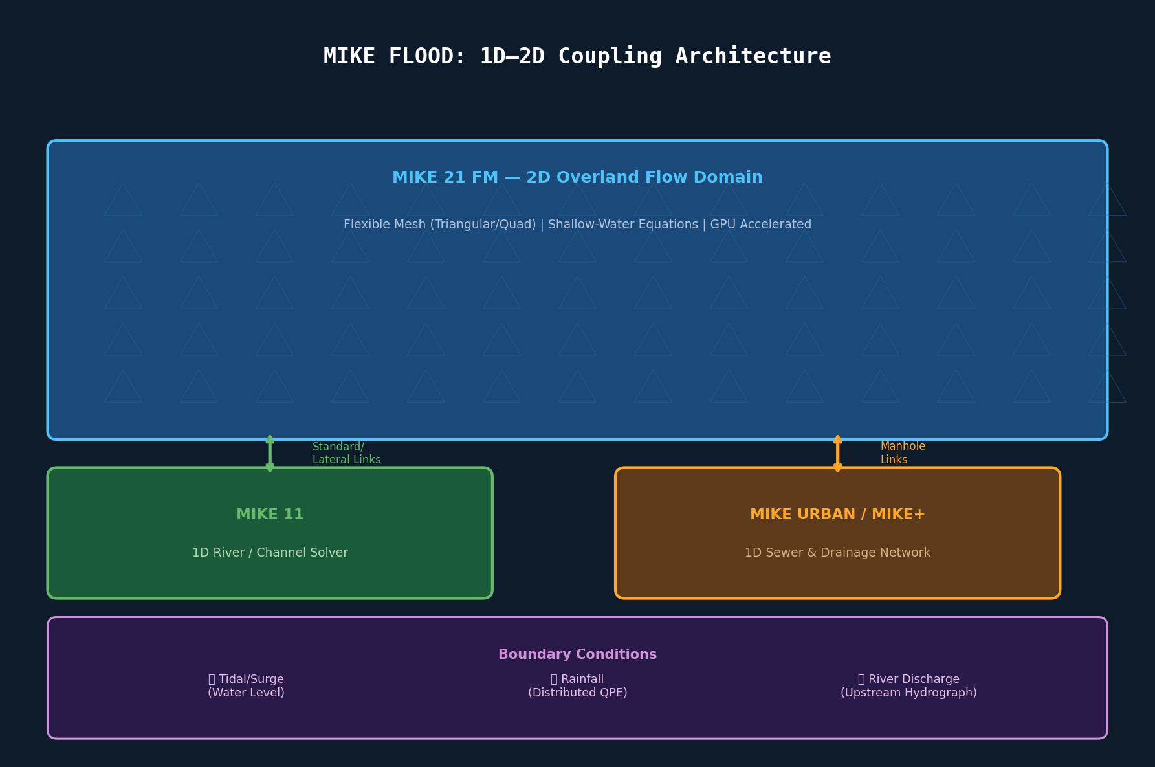Click the "Standard/ Lateral Links" label
This screenshot has width=1155, height=767.
point(346,453)
